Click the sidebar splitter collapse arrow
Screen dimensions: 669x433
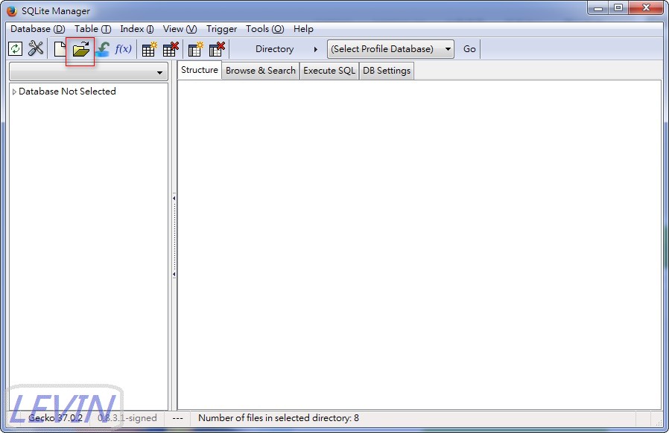click(x=174, y=199)
